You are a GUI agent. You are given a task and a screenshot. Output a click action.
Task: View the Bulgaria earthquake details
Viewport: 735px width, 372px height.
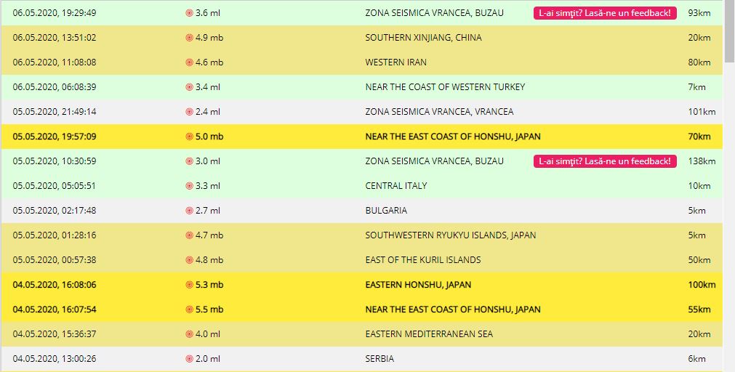click(386, 211)
